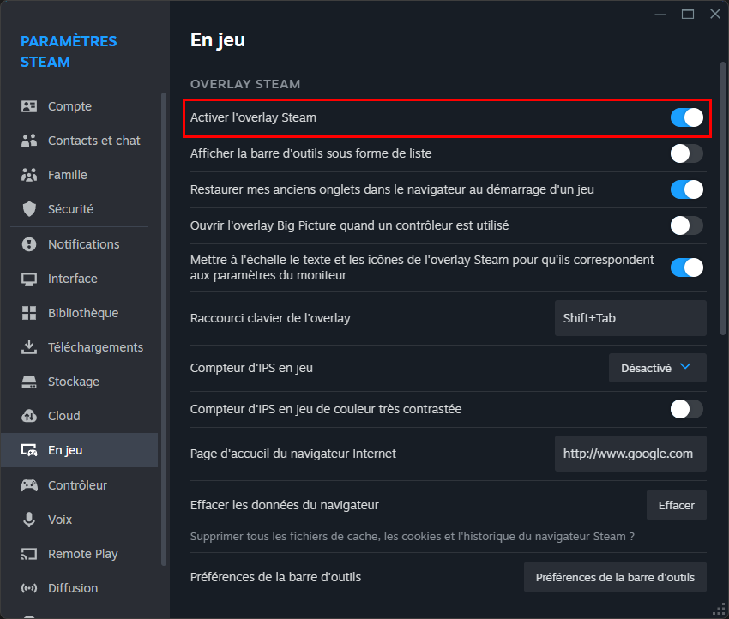The image size is (729, 619).
Task: Edit the browser homepage URL field
Action: tap(630, 454)
